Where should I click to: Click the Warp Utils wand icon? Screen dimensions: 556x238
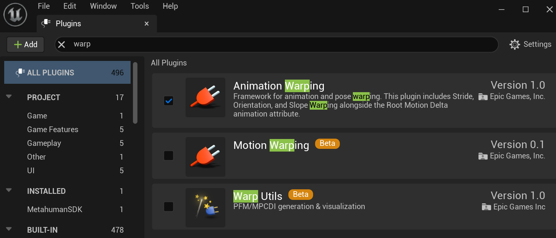tap(205, 208)
